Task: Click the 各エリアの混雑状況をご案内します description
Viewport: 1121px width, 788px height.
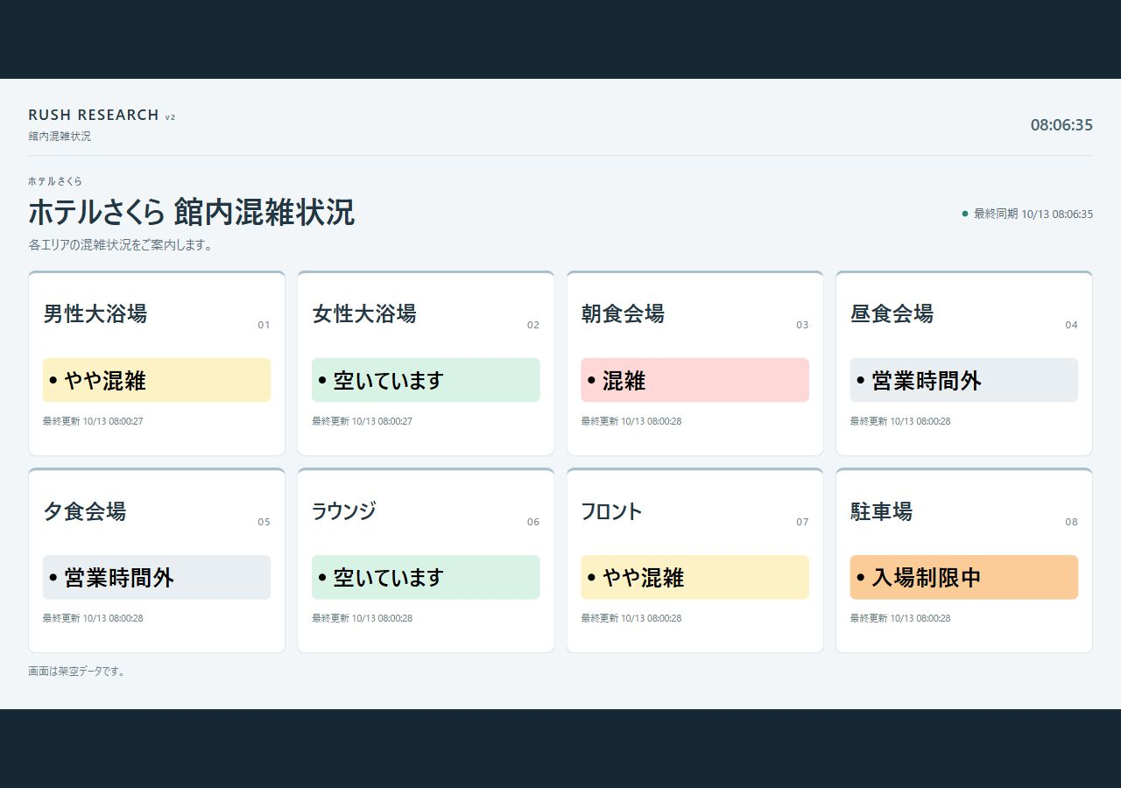Action: 121,245
